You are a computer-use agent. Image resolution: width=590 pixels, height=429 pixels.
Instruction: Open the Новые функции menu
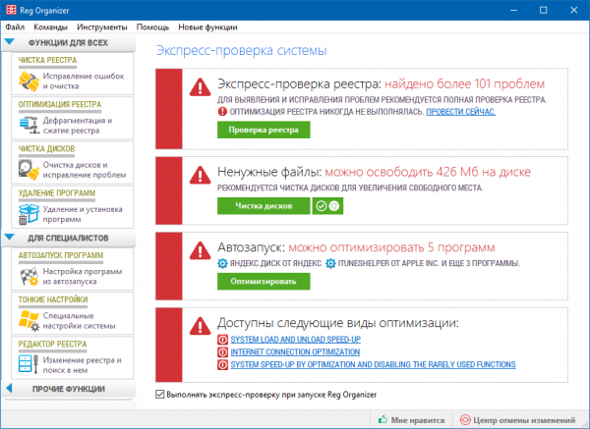(207, 27)
